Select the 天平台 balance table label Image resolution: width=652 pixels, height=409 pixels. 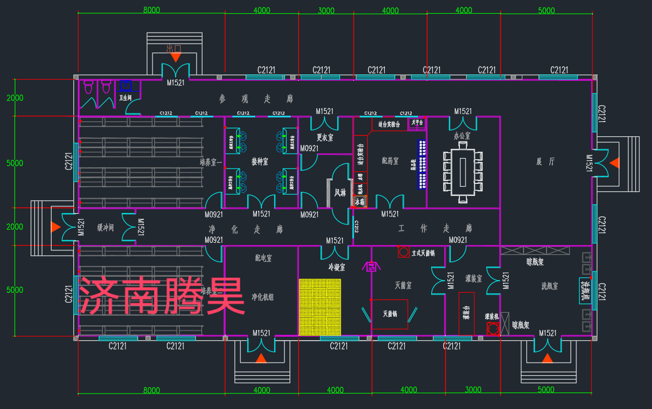coord(417,123)
